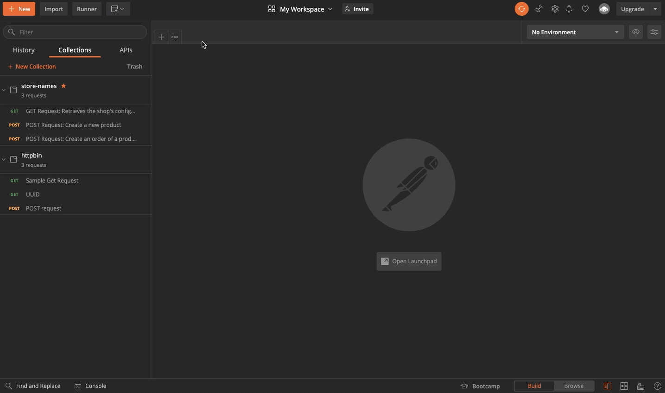This screenshot has width=665, height=393.
Task: Open the help question mark icon
Action: [x=657, y=386]
